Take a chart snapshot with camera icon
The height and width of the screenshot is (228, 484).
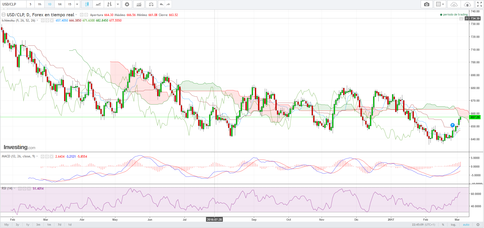point(426,4)
